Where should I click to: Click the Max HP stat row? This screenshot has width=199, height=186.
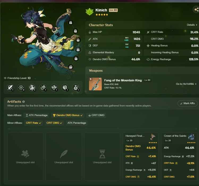pos(115,32)
